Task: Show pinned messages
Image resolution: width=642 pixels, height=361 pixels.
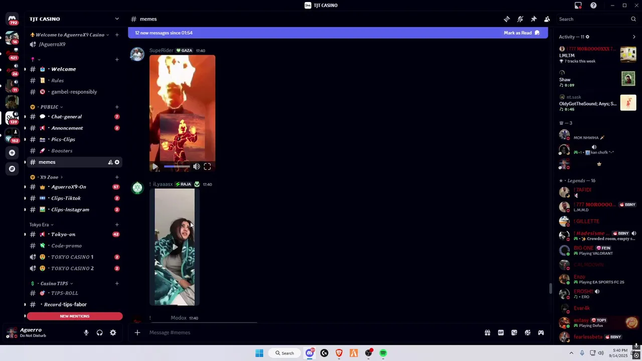Action: point(534,19)
